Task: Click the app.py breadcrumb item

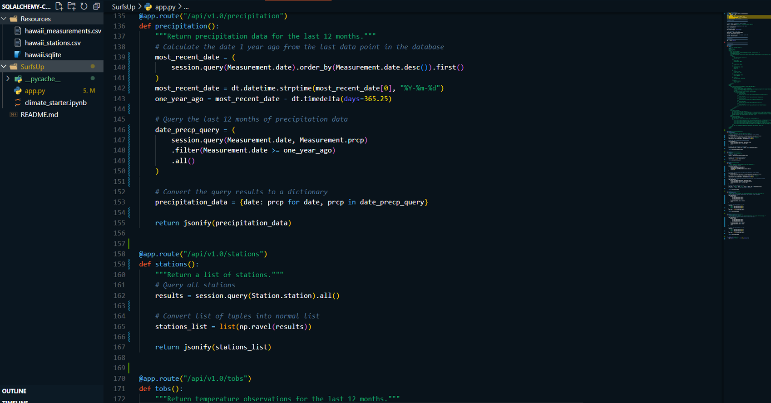Action: (165, 7)
